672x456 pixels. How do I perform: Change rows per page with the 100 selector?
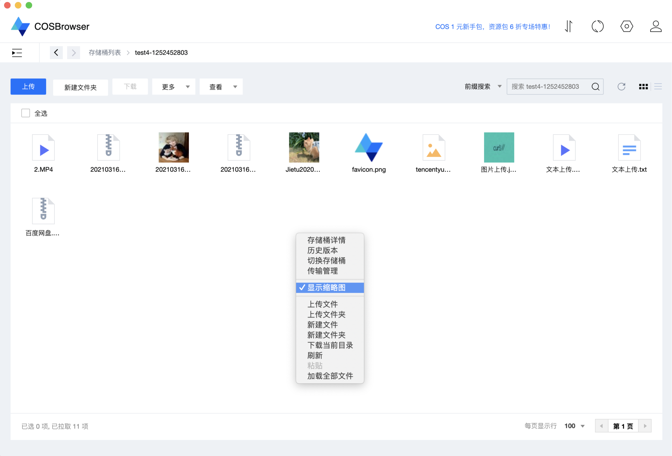pos(574,426)
